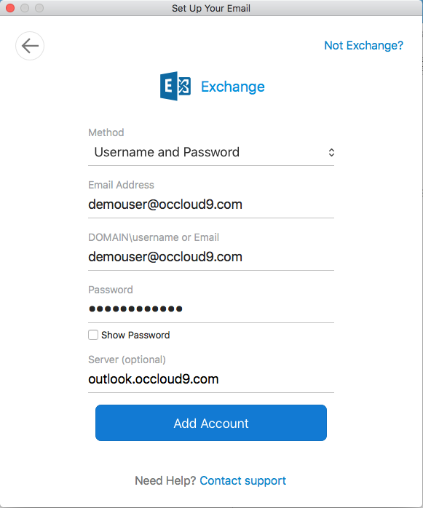Select the Server field containing outlook.occloud9.com
Viewport: 423px width, 508px height.
[211, 379]
